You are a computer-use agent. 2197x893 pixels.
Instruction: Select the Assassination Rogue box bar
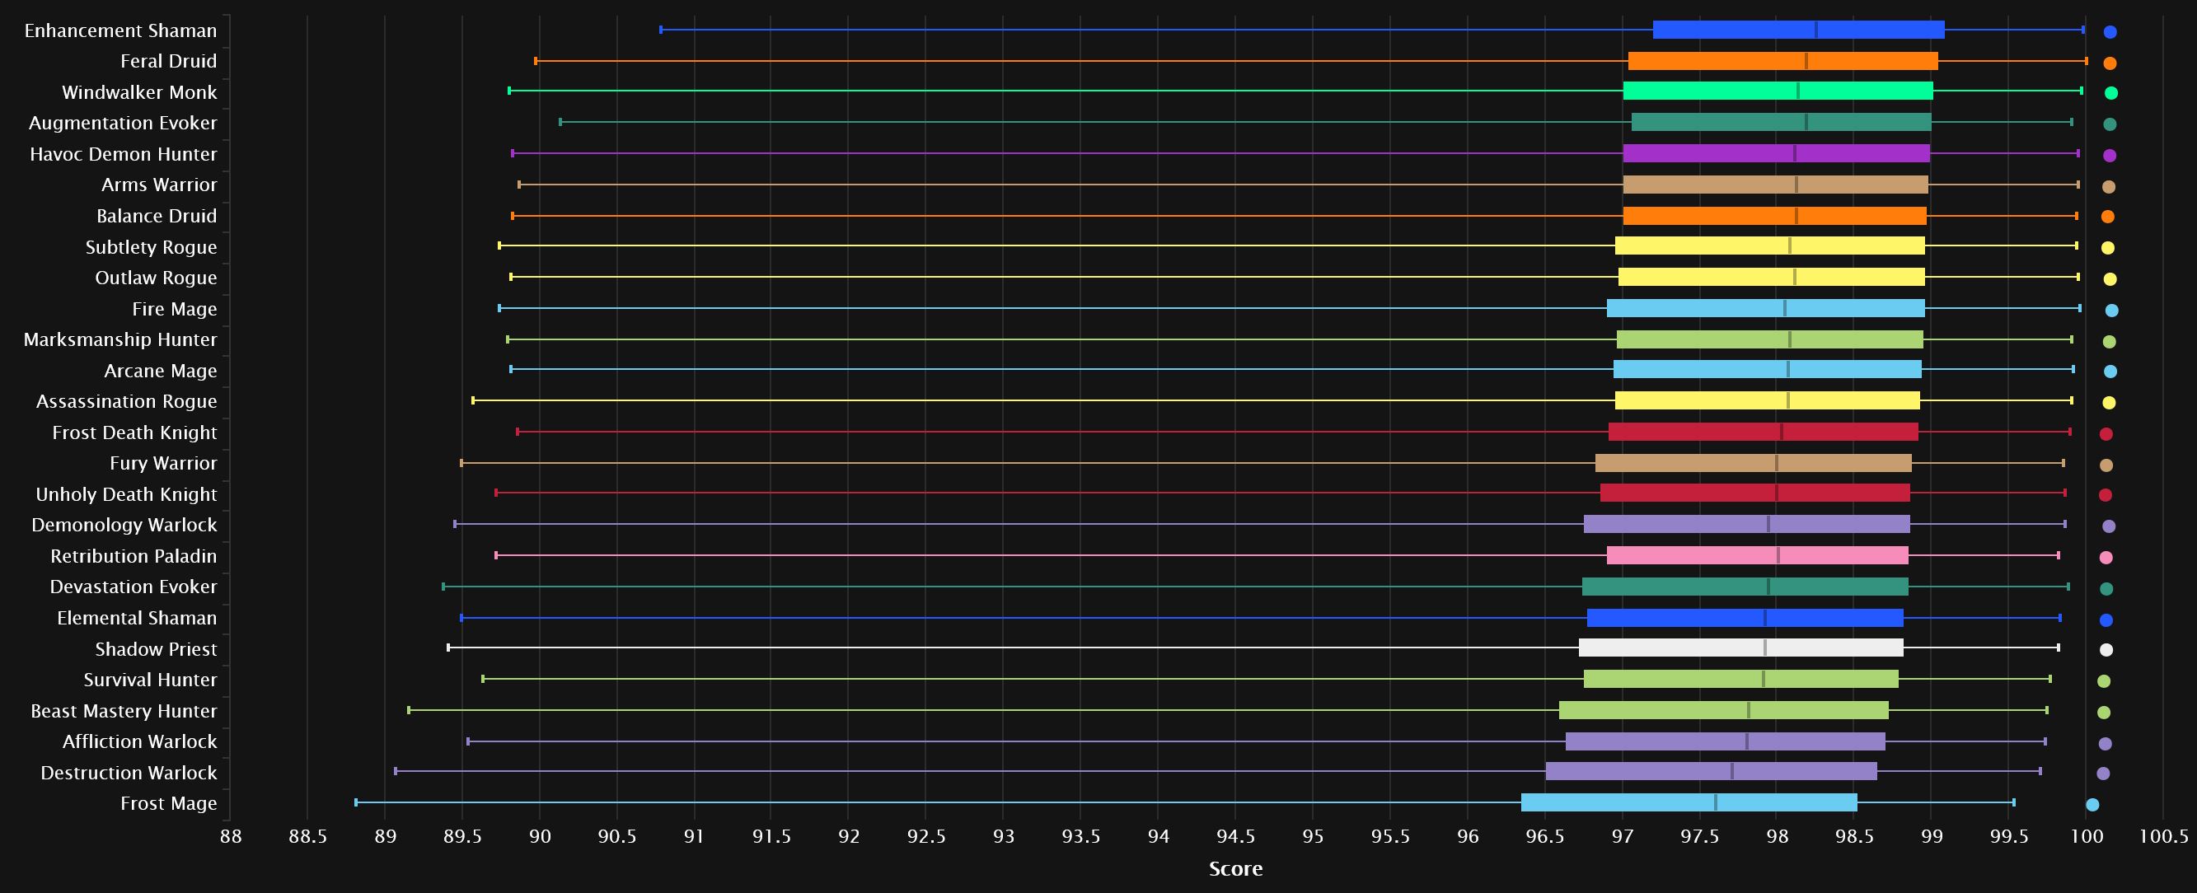[x=1767, y=401]
